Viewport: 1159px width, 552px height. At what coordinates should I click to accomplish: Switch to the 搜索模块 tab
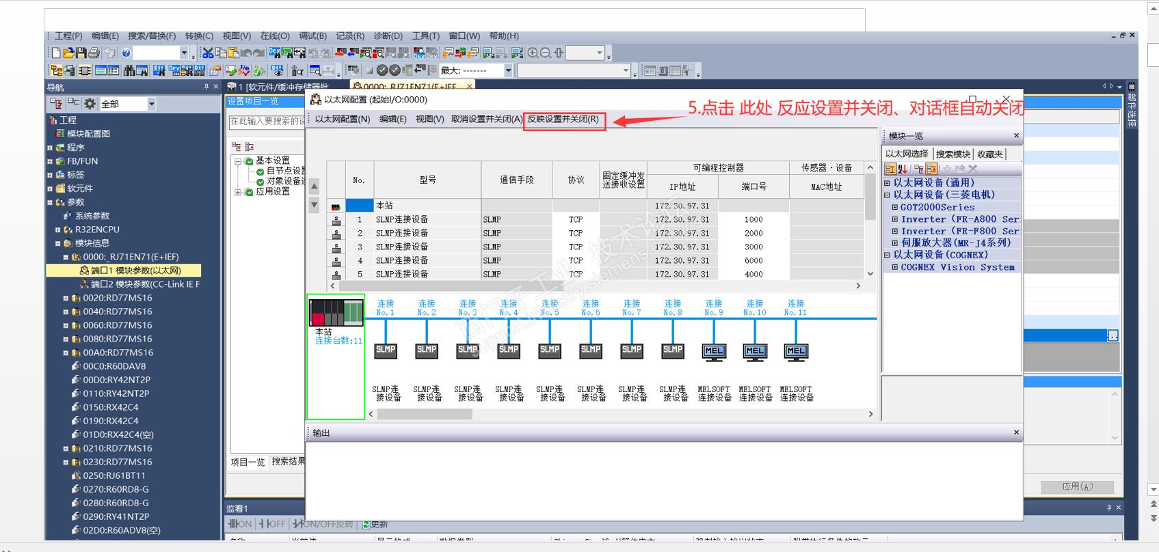953,154
